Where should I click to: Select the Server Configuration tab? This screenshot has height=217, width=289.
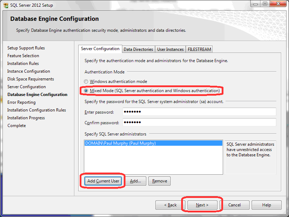(100, 49)
